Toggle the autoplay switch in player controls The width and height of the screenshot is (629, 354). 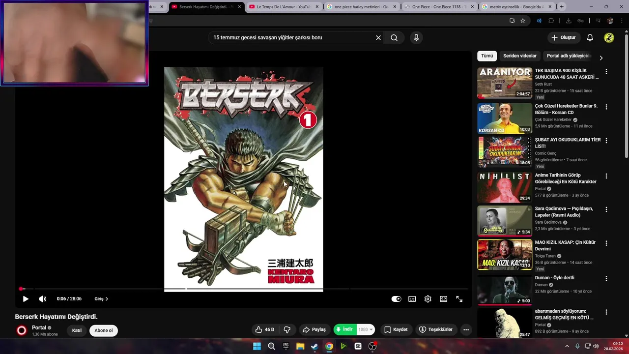(396, 299)
